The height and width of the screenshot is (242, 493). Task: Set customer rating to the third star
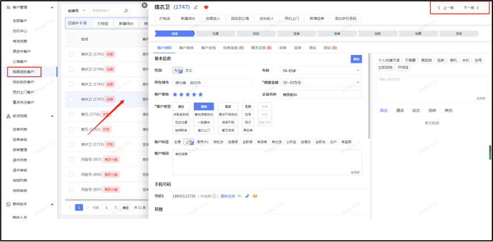coord(187,94)
